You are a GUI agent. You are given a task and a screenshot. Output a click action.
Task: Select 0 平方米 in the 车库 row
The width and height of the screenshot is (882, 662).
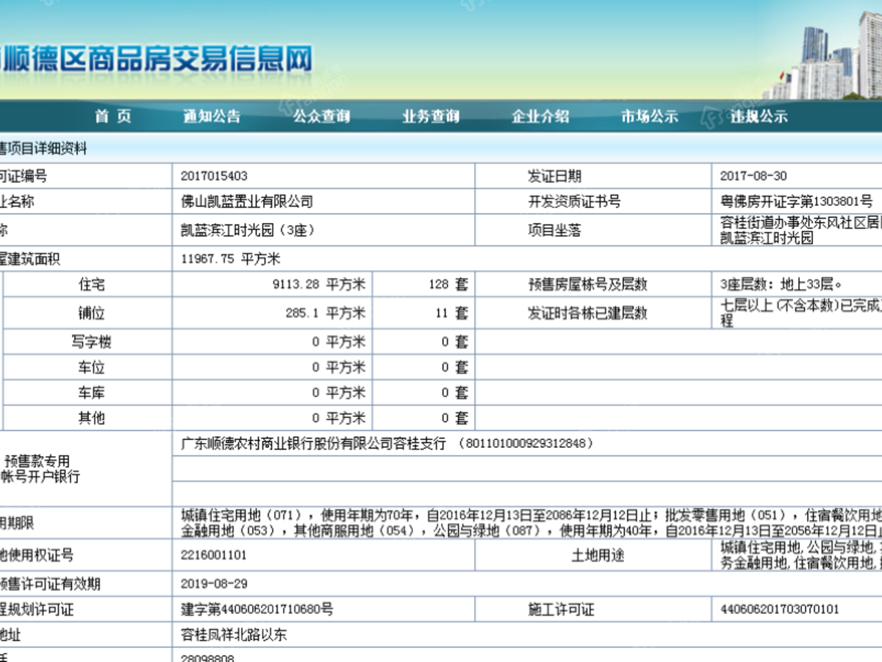(x=338, y=393)
